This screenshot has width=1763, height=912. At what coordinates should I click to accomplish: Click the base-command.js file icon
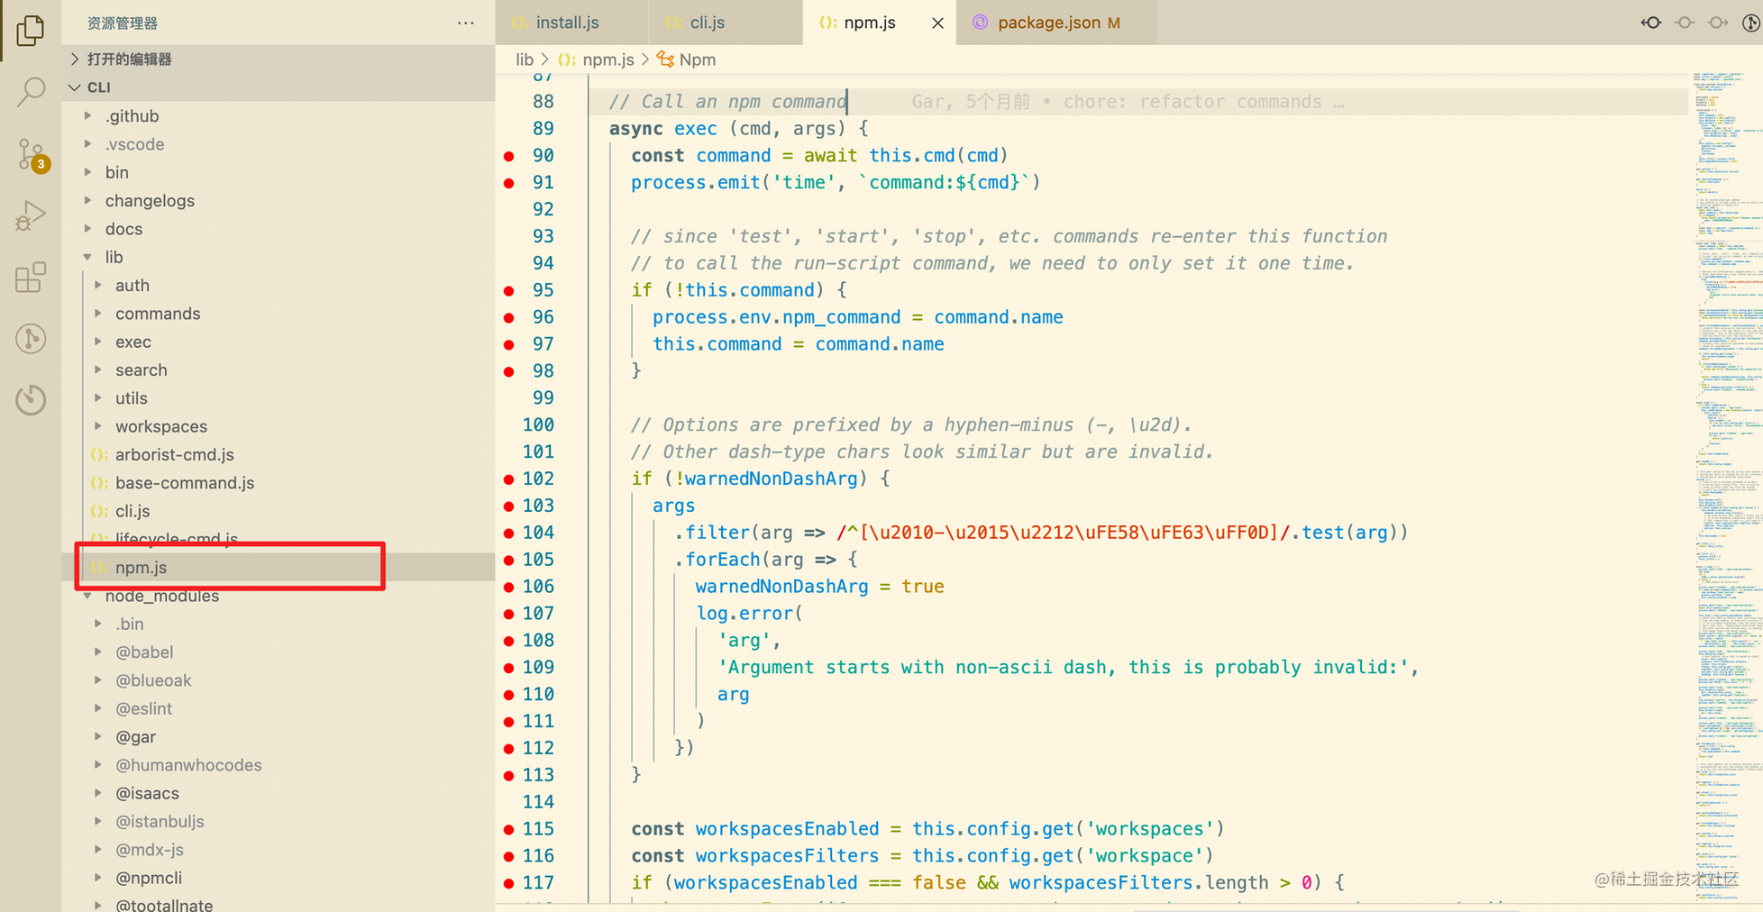(x=99, y=483)
